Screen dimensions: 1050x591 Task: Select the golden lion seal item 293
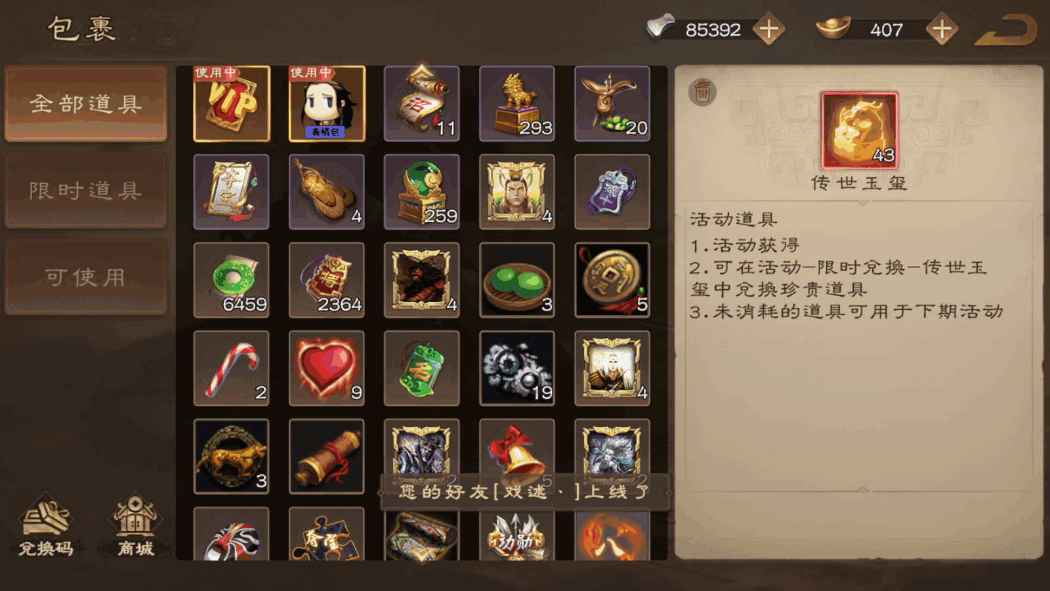517,104
